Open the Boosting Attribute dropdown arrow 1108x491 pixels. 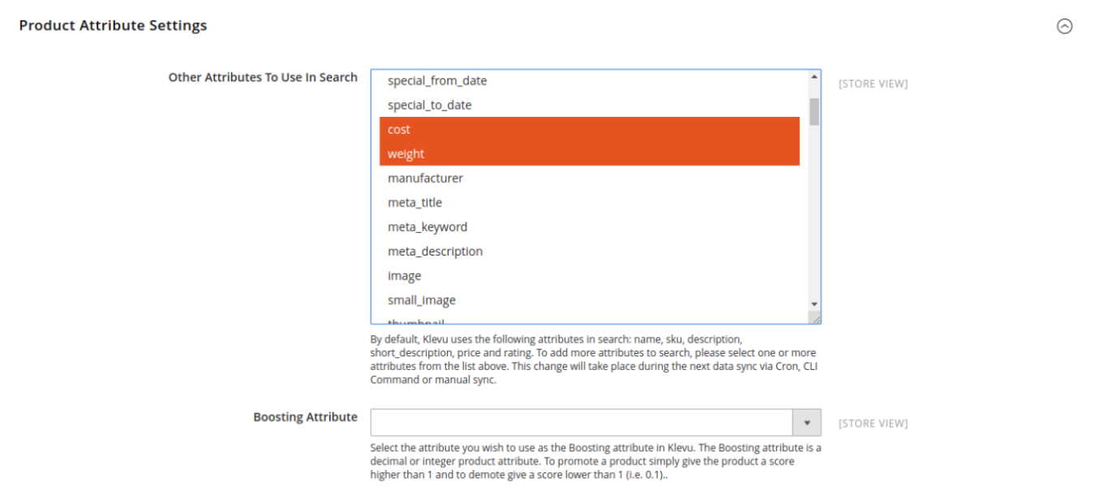point(807,423)
